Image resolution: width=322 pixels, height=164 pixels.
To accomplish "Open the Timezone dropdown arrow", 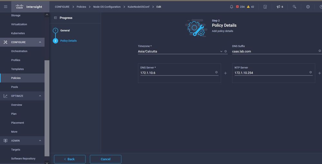I will click(221, 51).
